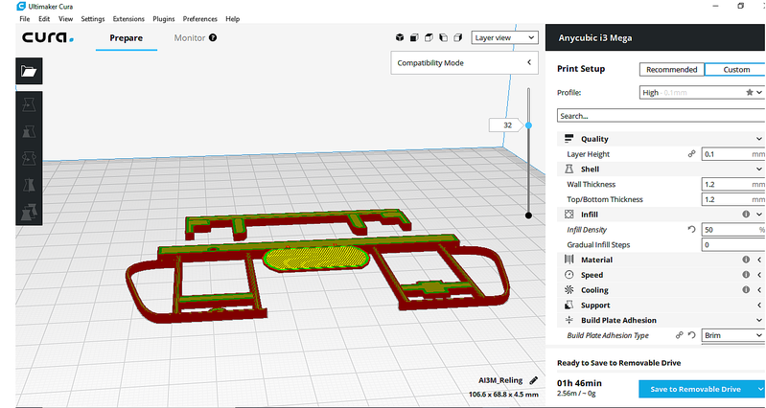Viewport: 766px width, 408px height.
Task: Click the Speed section info icon
Action: pyautogui.click(x=746, y=275)
